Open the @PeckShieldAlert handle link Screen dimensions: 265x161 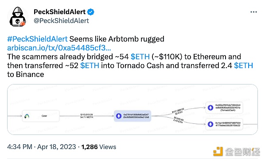pos(61,21)
